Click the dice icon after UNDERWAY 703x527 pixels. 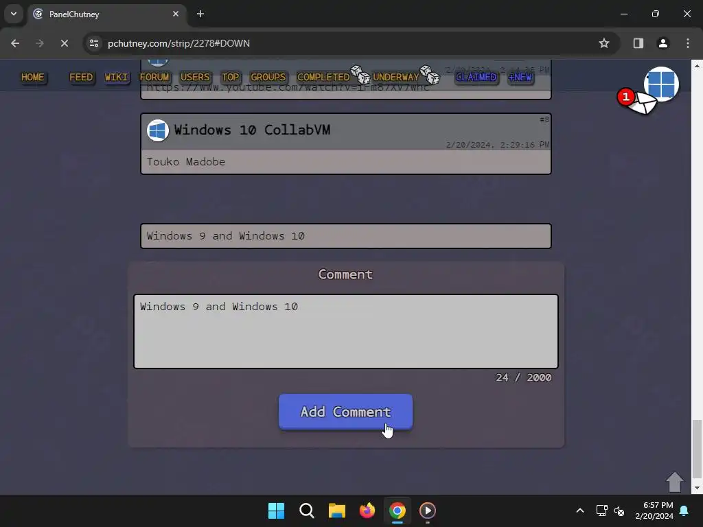(430, 74)
